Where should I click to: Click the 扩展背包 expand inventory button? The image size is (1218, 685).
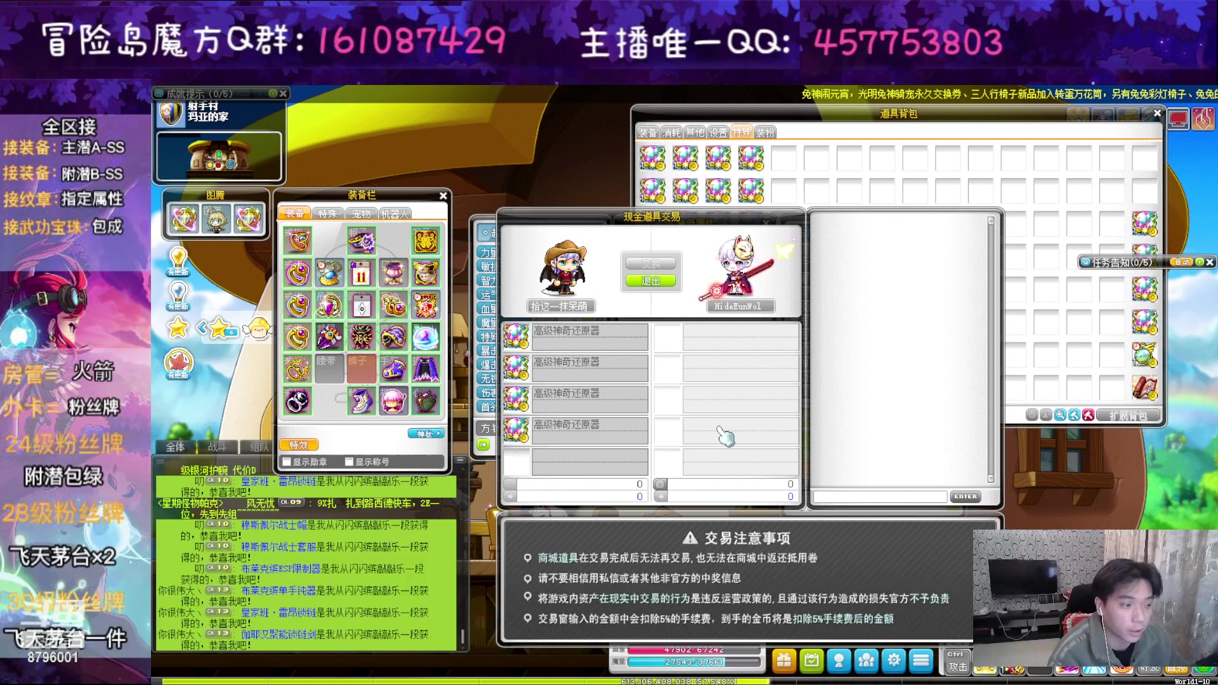tap(1128, 415)
